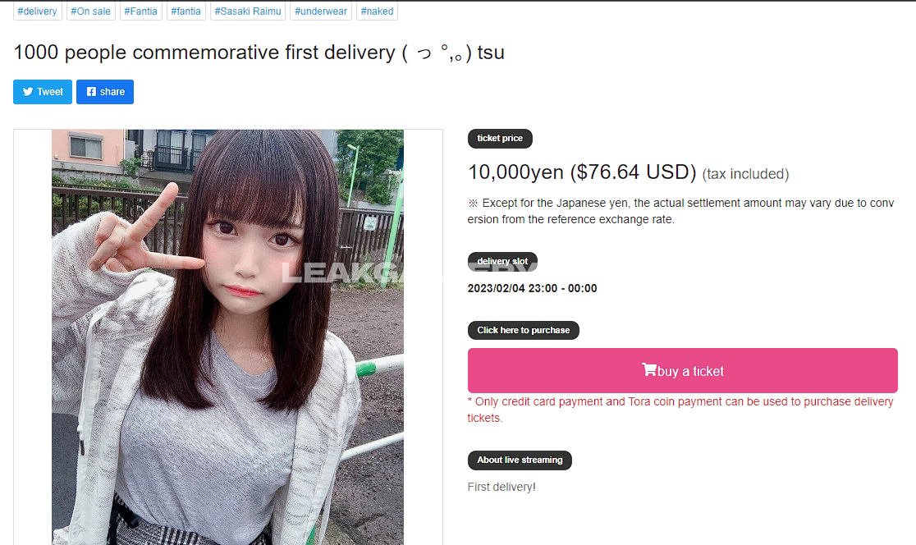Click the #naked tag

[377, 11]
